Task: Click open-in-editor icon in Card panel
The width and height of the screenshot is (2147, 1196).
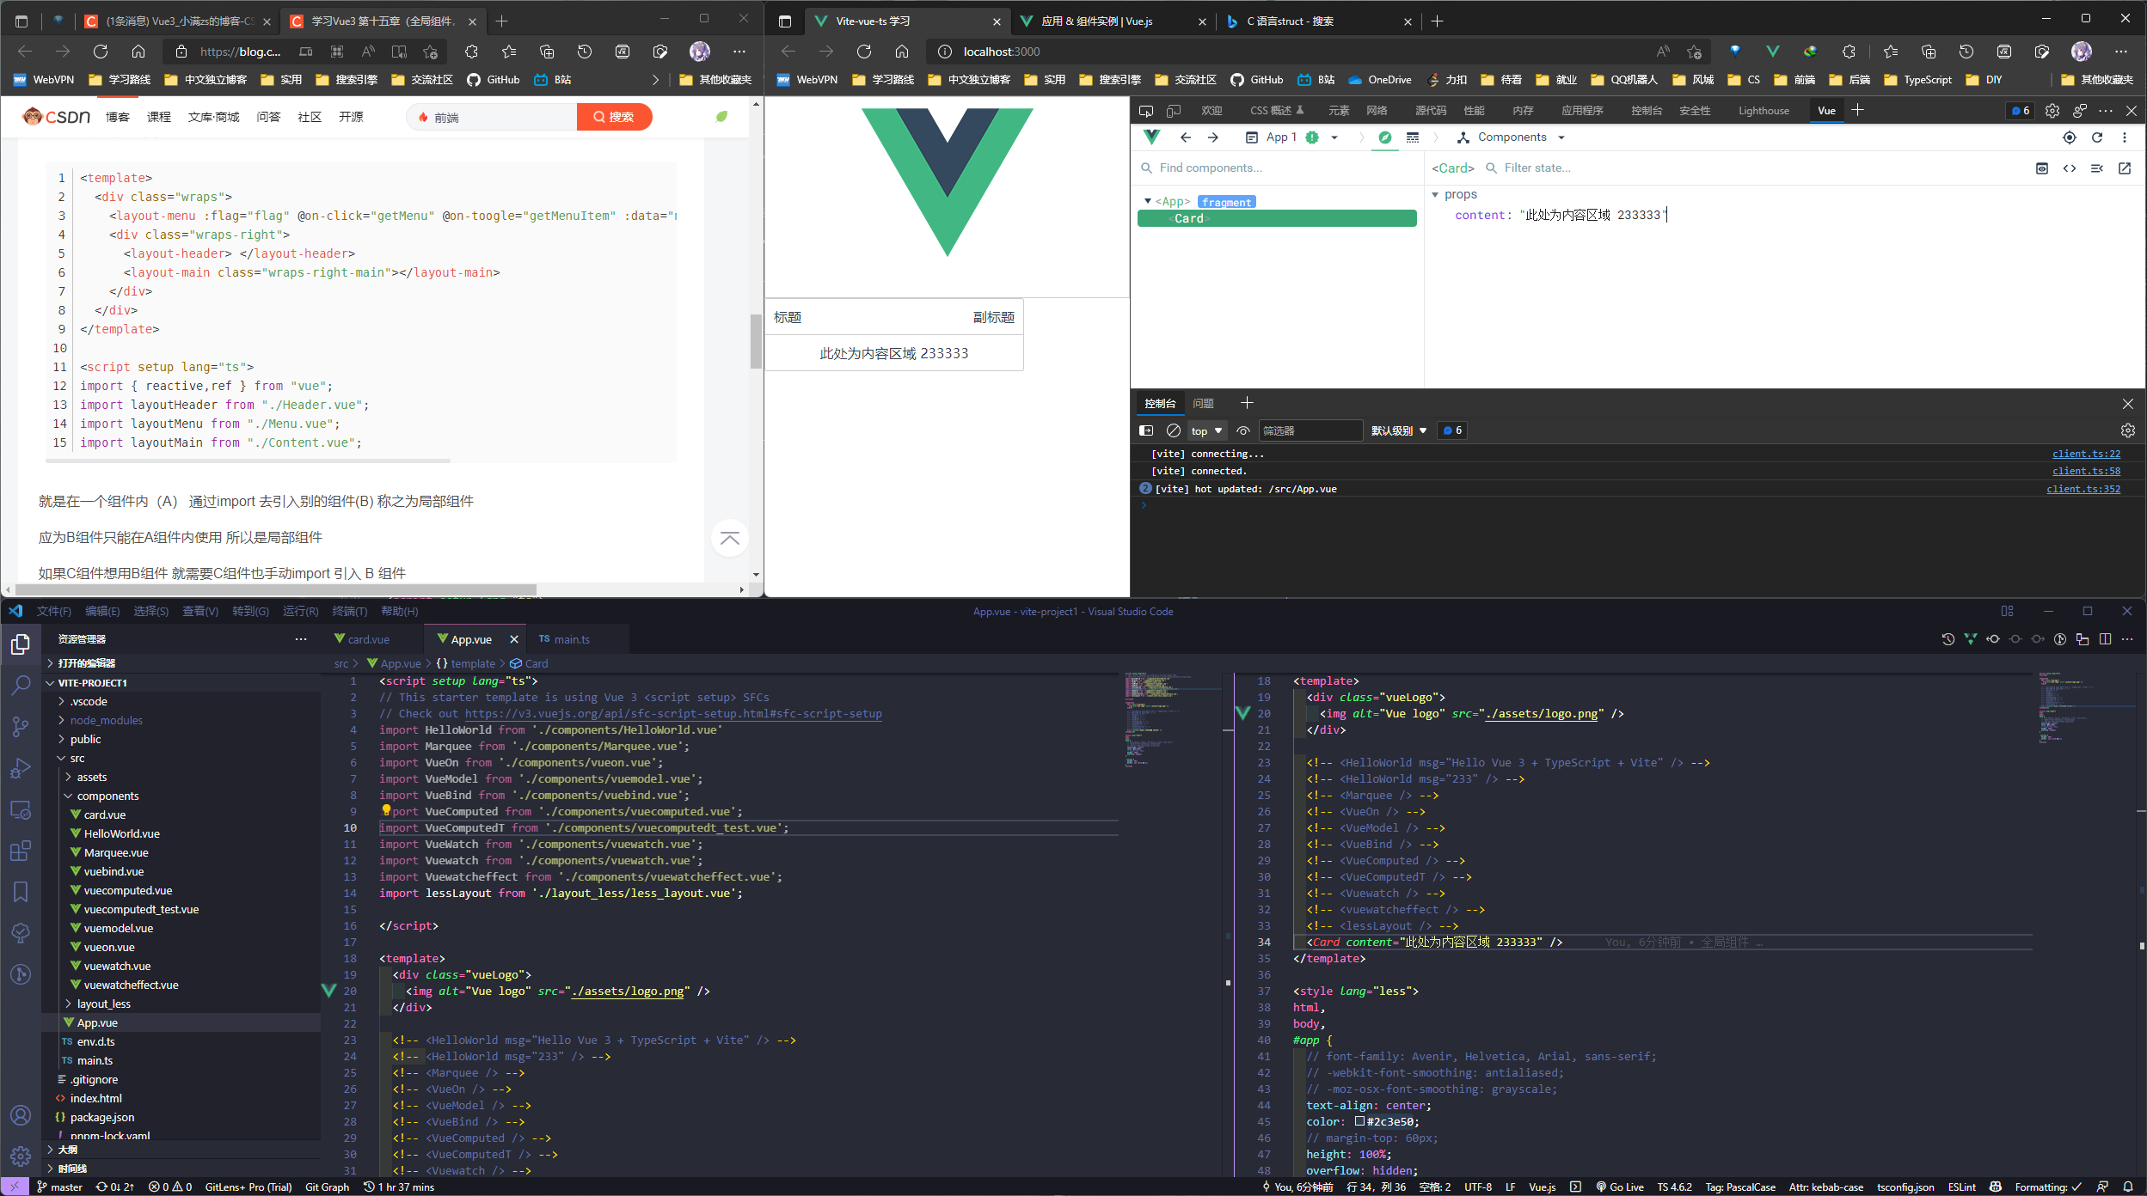Action: (x=2125, y=168)
